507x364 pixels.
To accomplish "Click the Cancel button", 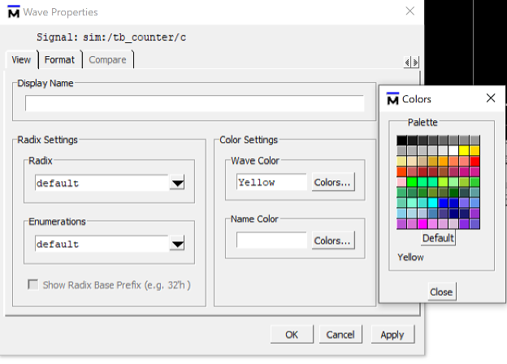I will point(340,335).
